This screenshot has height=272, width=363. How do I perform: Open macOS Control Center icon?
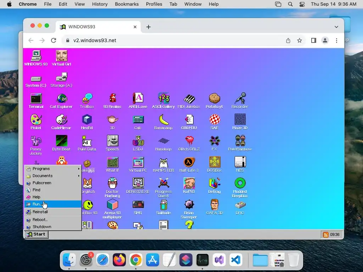coord(302,4)
